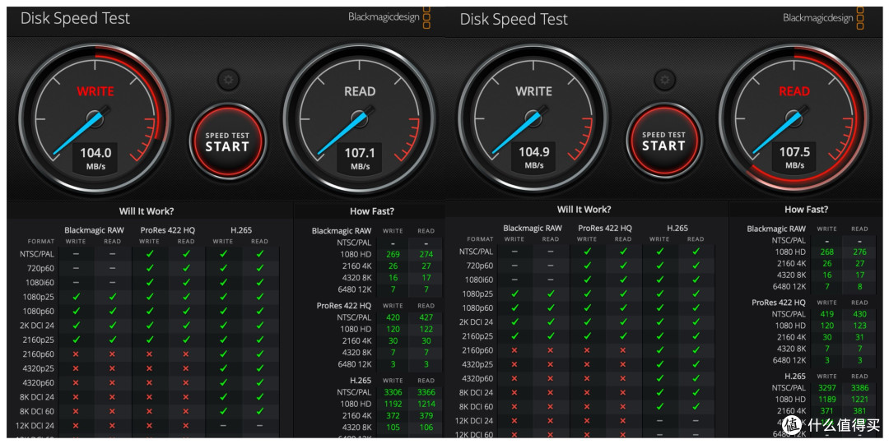Click Blackmagicdesign logo in left window
Screen dimensions: 889x444
[389, 17]
